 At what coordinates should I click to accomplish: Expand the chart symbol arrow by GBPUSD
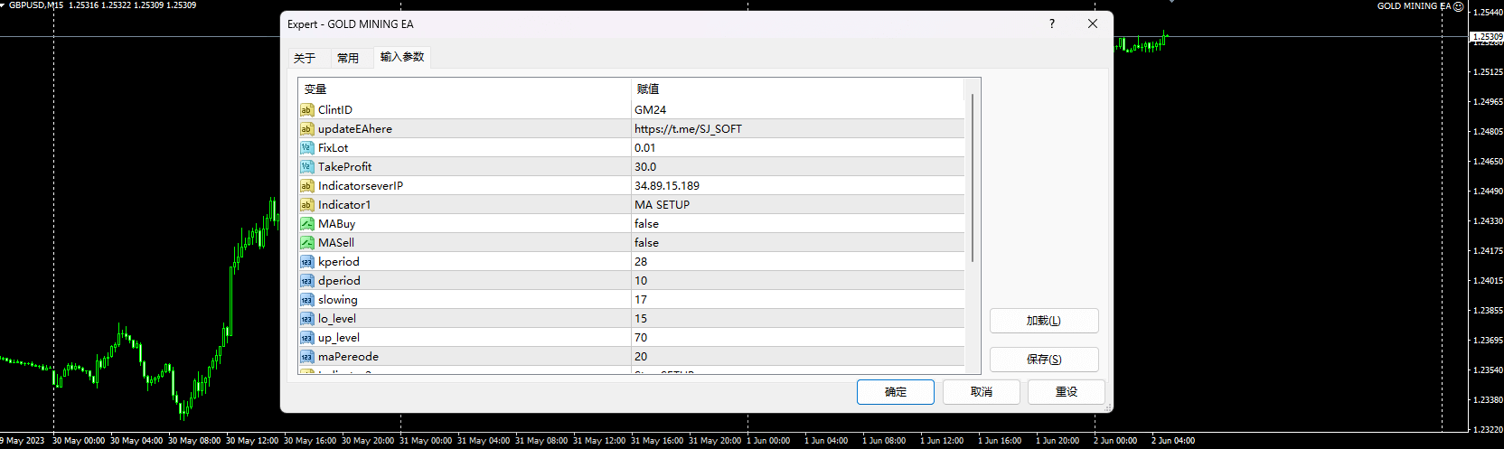(x=4, y=5)
